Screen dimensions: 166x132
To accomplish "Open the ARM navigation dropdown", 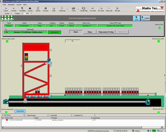I will 31,13.
